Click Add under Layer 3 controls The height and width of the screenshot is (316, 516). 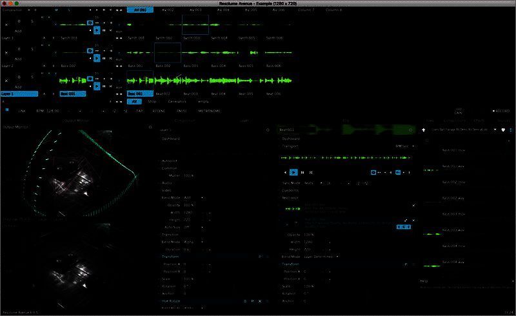(18, 31)
